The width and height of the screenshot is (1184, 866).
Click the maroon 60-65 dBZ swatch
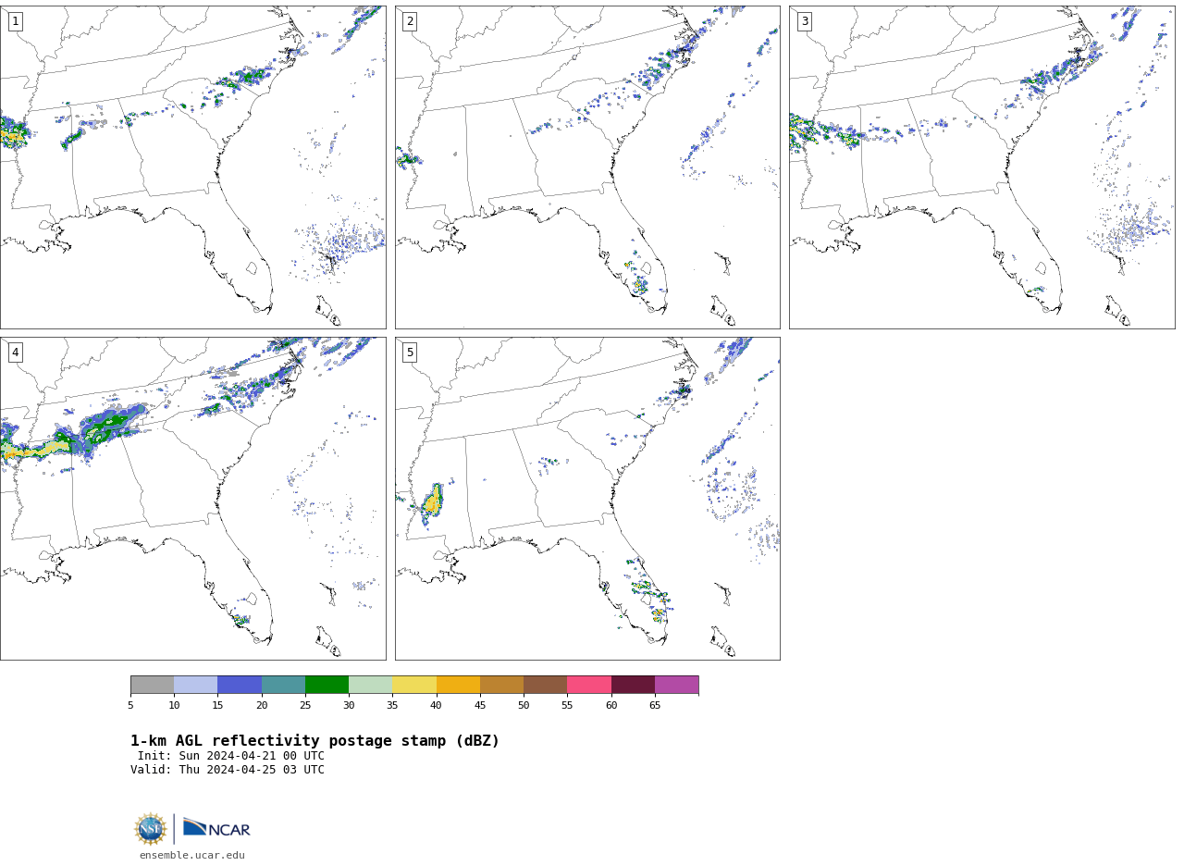(633, 685)
